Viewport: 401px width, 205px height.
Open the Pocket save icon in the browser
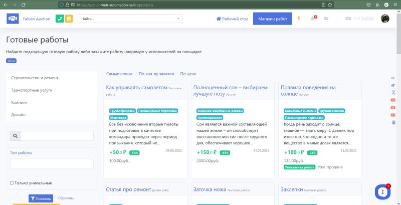[x=368, y=5]
